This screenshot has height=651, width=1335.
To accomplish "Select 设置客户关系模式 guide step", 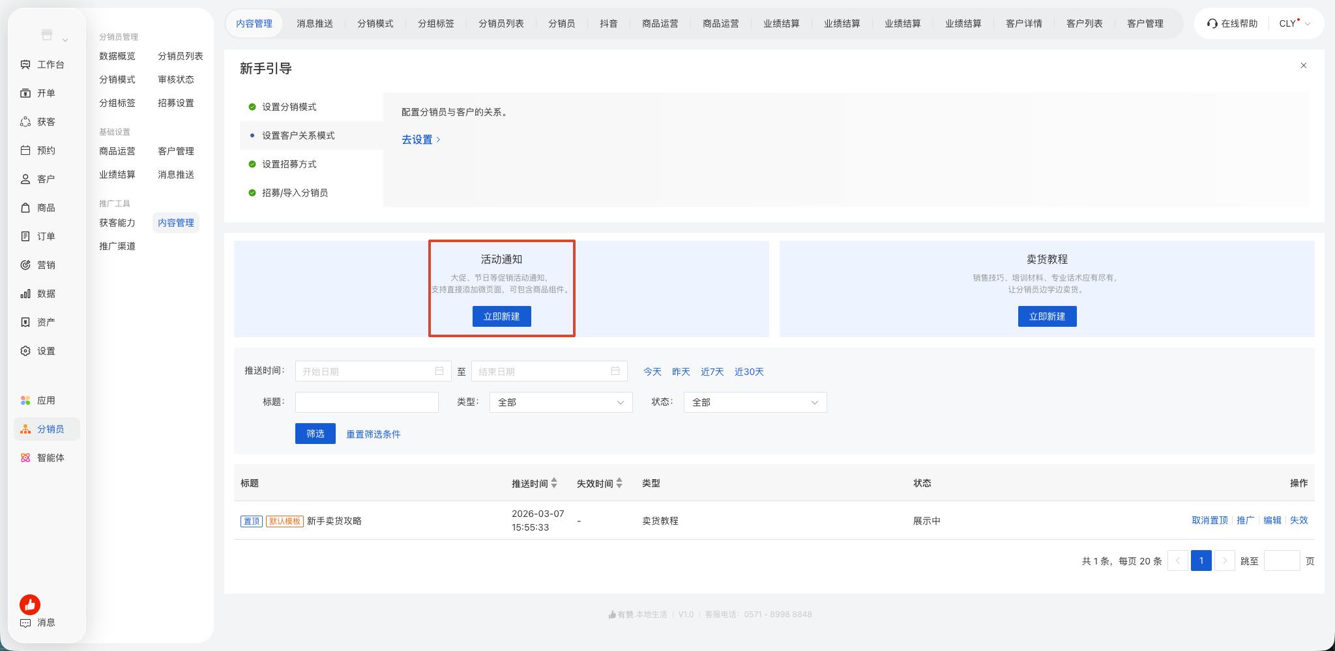I will (312, 135).
